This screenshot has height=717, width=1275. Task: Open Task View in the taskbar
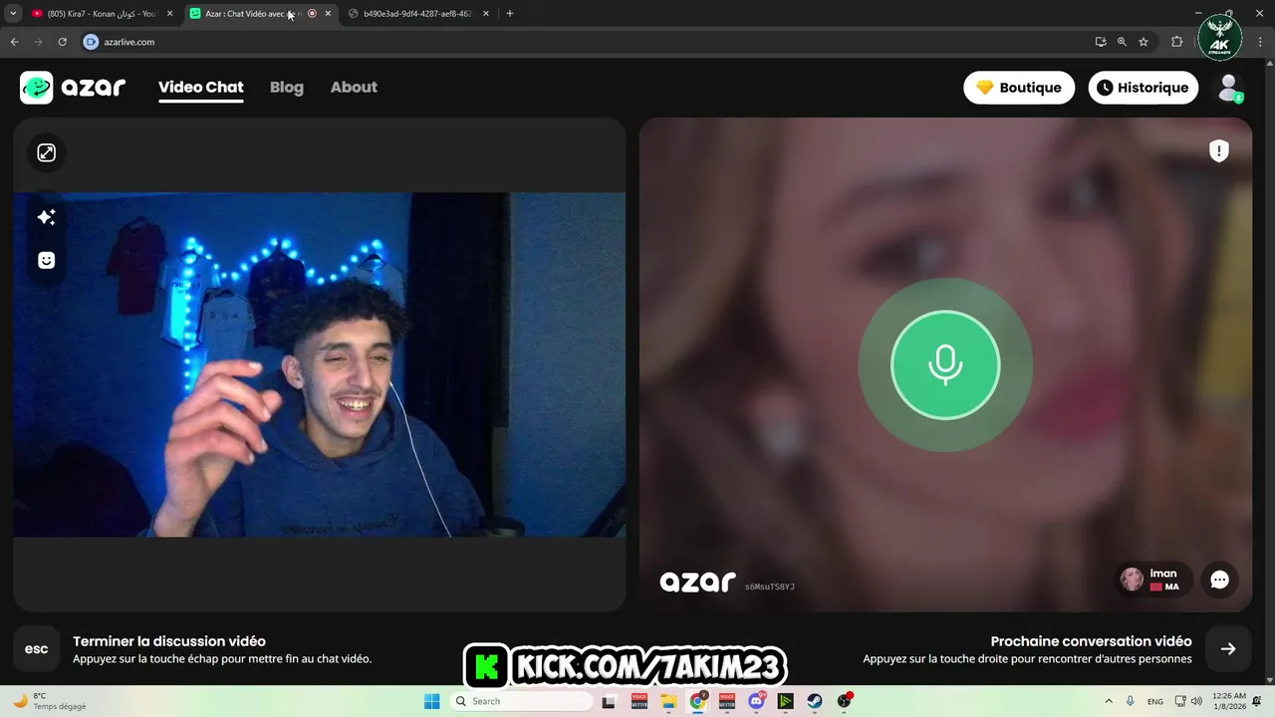coord(609,701)
